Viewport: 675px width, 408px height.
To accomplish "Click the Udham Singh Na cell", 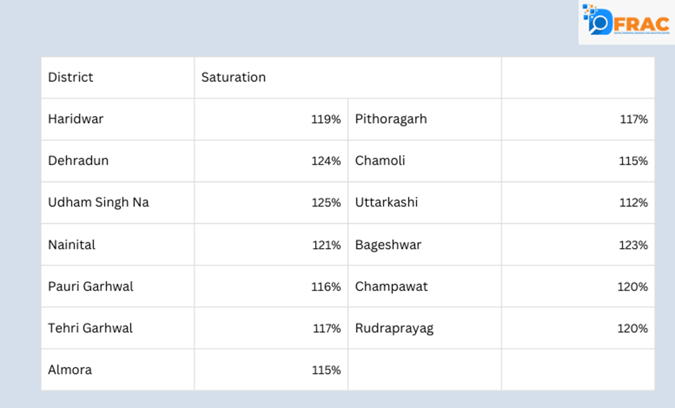I will tap(98, 202).
